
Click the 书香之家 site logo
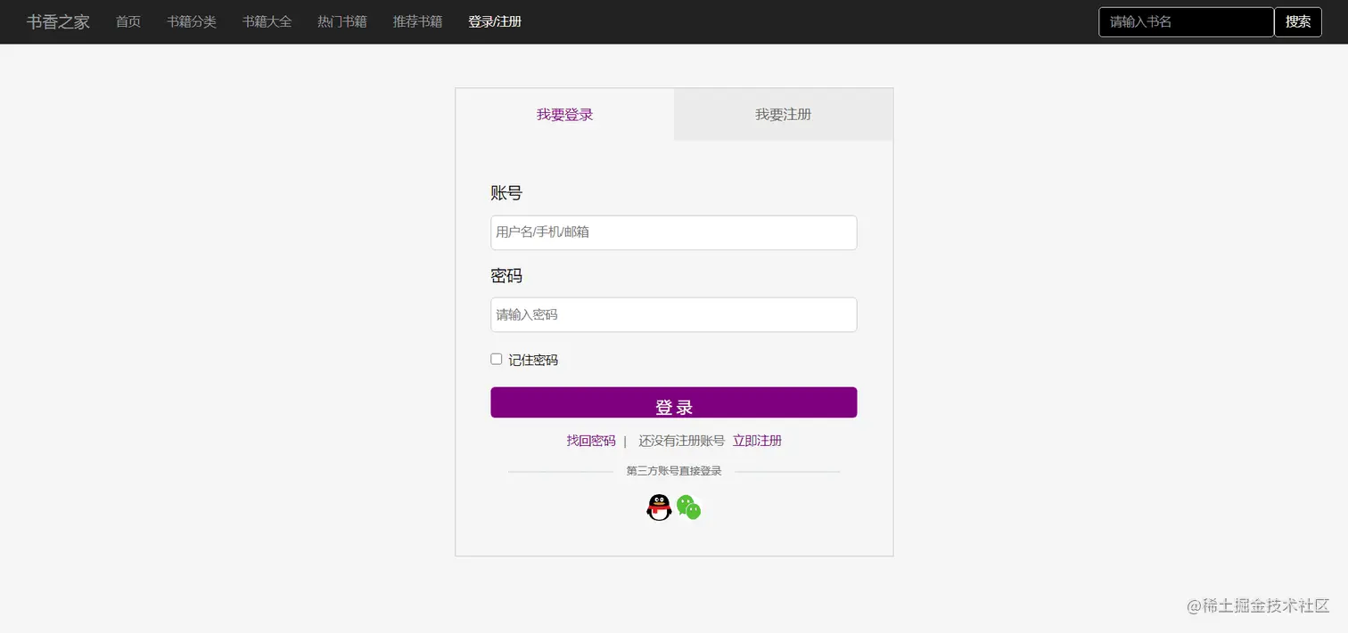click(x=57, y=21)
